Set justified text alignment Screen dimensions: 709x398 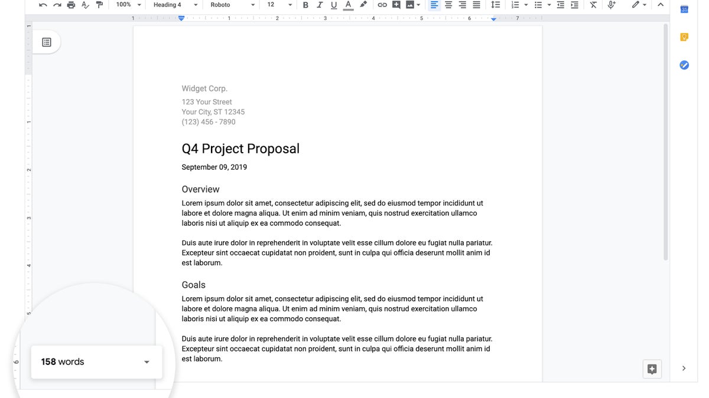pos(477,5)
